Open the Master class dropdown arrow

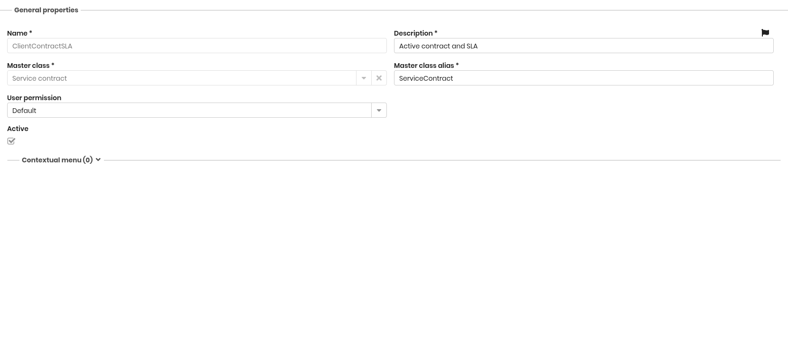pos(364,78)
